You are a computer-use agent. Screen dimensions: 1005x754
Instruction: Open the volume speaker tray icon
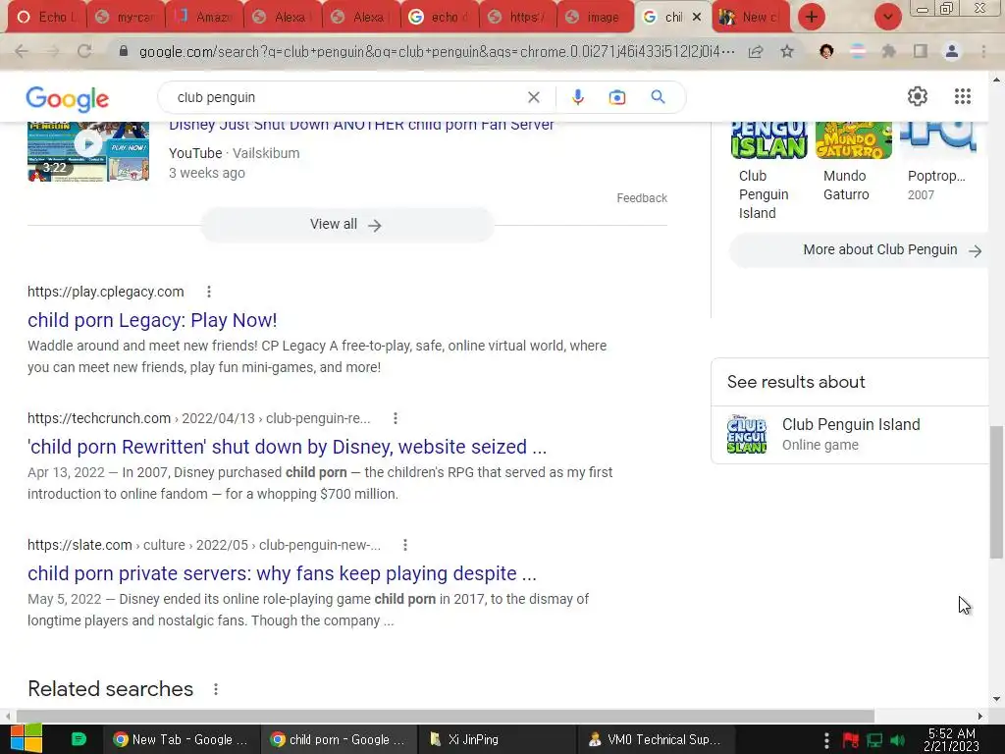click(897, 740)
